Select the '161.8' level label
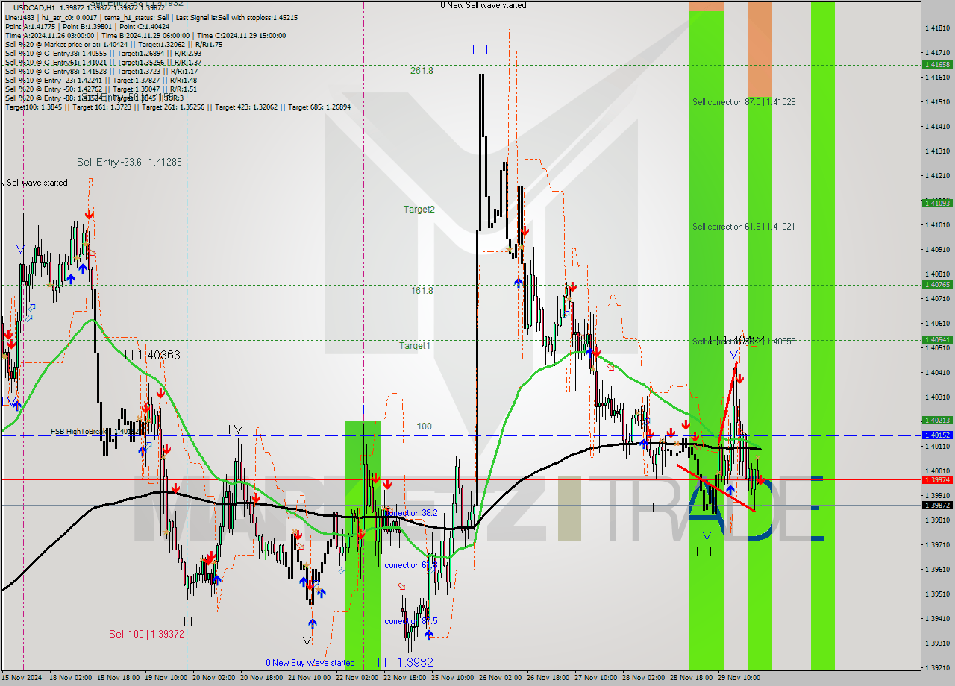Viewport: 955px width, 686px height. coord(422,291)
